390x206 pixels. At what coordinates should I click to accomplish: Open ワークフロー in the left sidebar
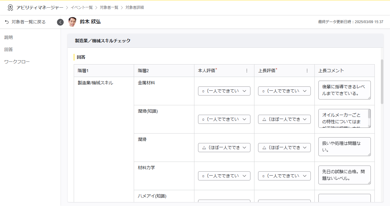(x=17, y=62)
